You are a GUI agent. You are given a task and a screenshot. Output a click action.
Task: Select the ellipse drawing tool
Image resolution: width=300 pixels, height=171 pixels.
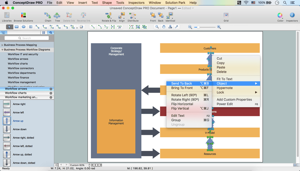pyautogui.click(x=24, y=27)
